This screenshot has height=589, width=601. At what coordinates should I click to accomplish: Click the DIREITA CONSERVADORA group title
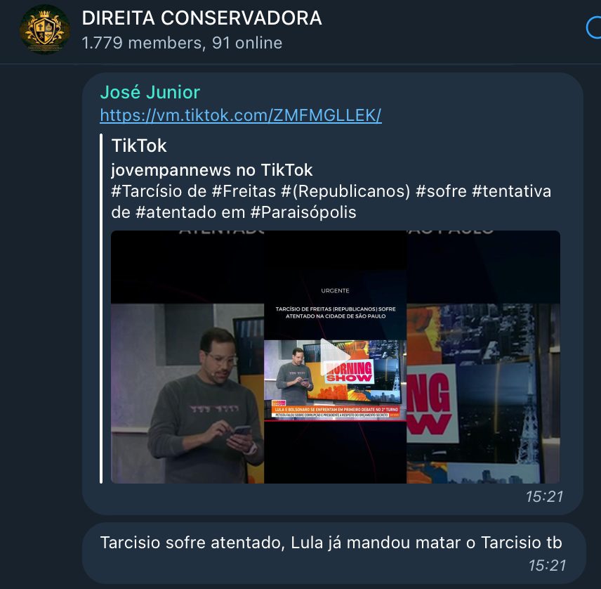click(x=202, y=18)
